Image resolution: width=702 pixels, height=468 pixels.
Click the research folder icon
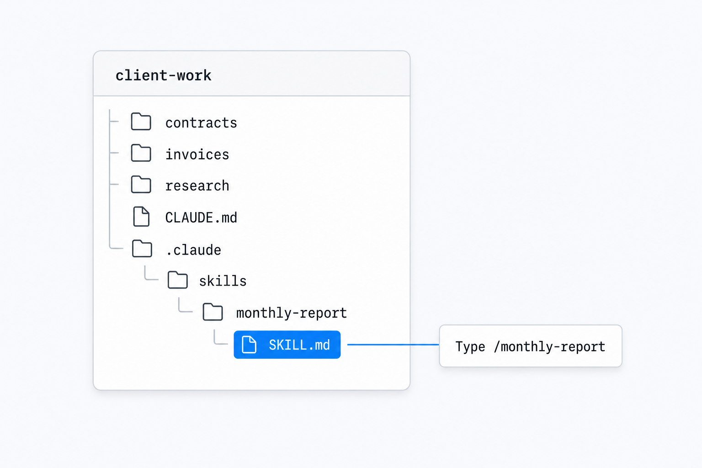coord(141,185)
